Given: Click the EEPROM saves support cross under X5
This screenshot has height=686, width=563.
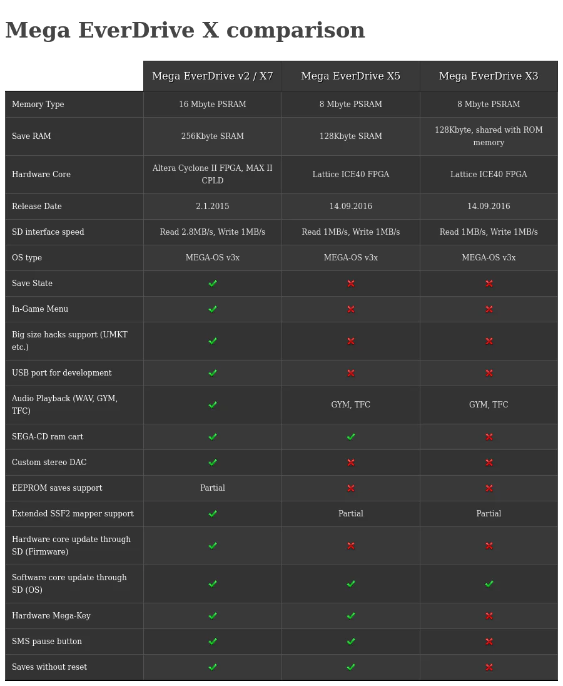Looking at the screenshot, I should click(351, 488).
